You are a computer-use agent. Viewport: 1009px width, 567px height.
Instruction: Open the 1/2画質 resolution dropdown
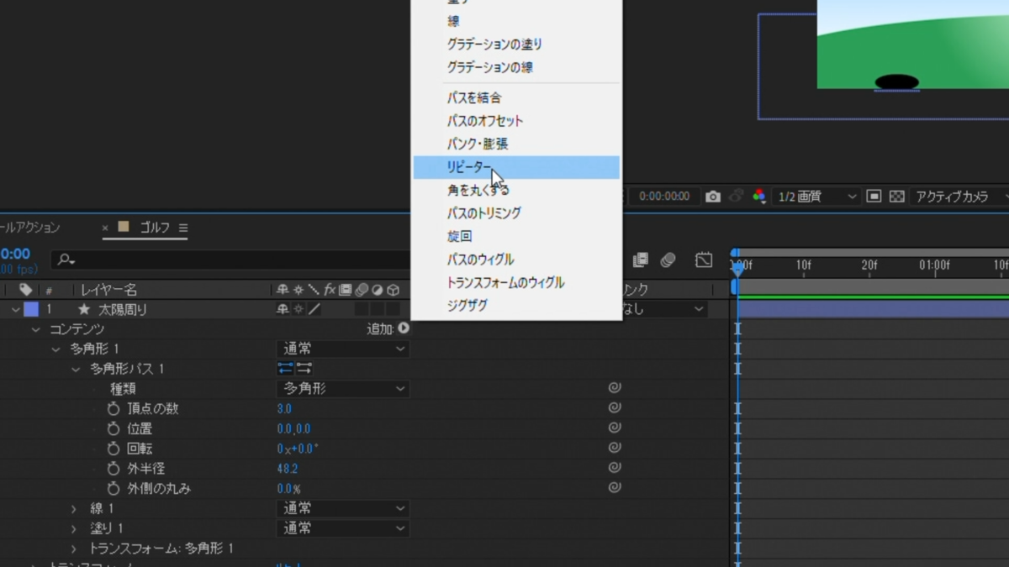click(816, 197)
